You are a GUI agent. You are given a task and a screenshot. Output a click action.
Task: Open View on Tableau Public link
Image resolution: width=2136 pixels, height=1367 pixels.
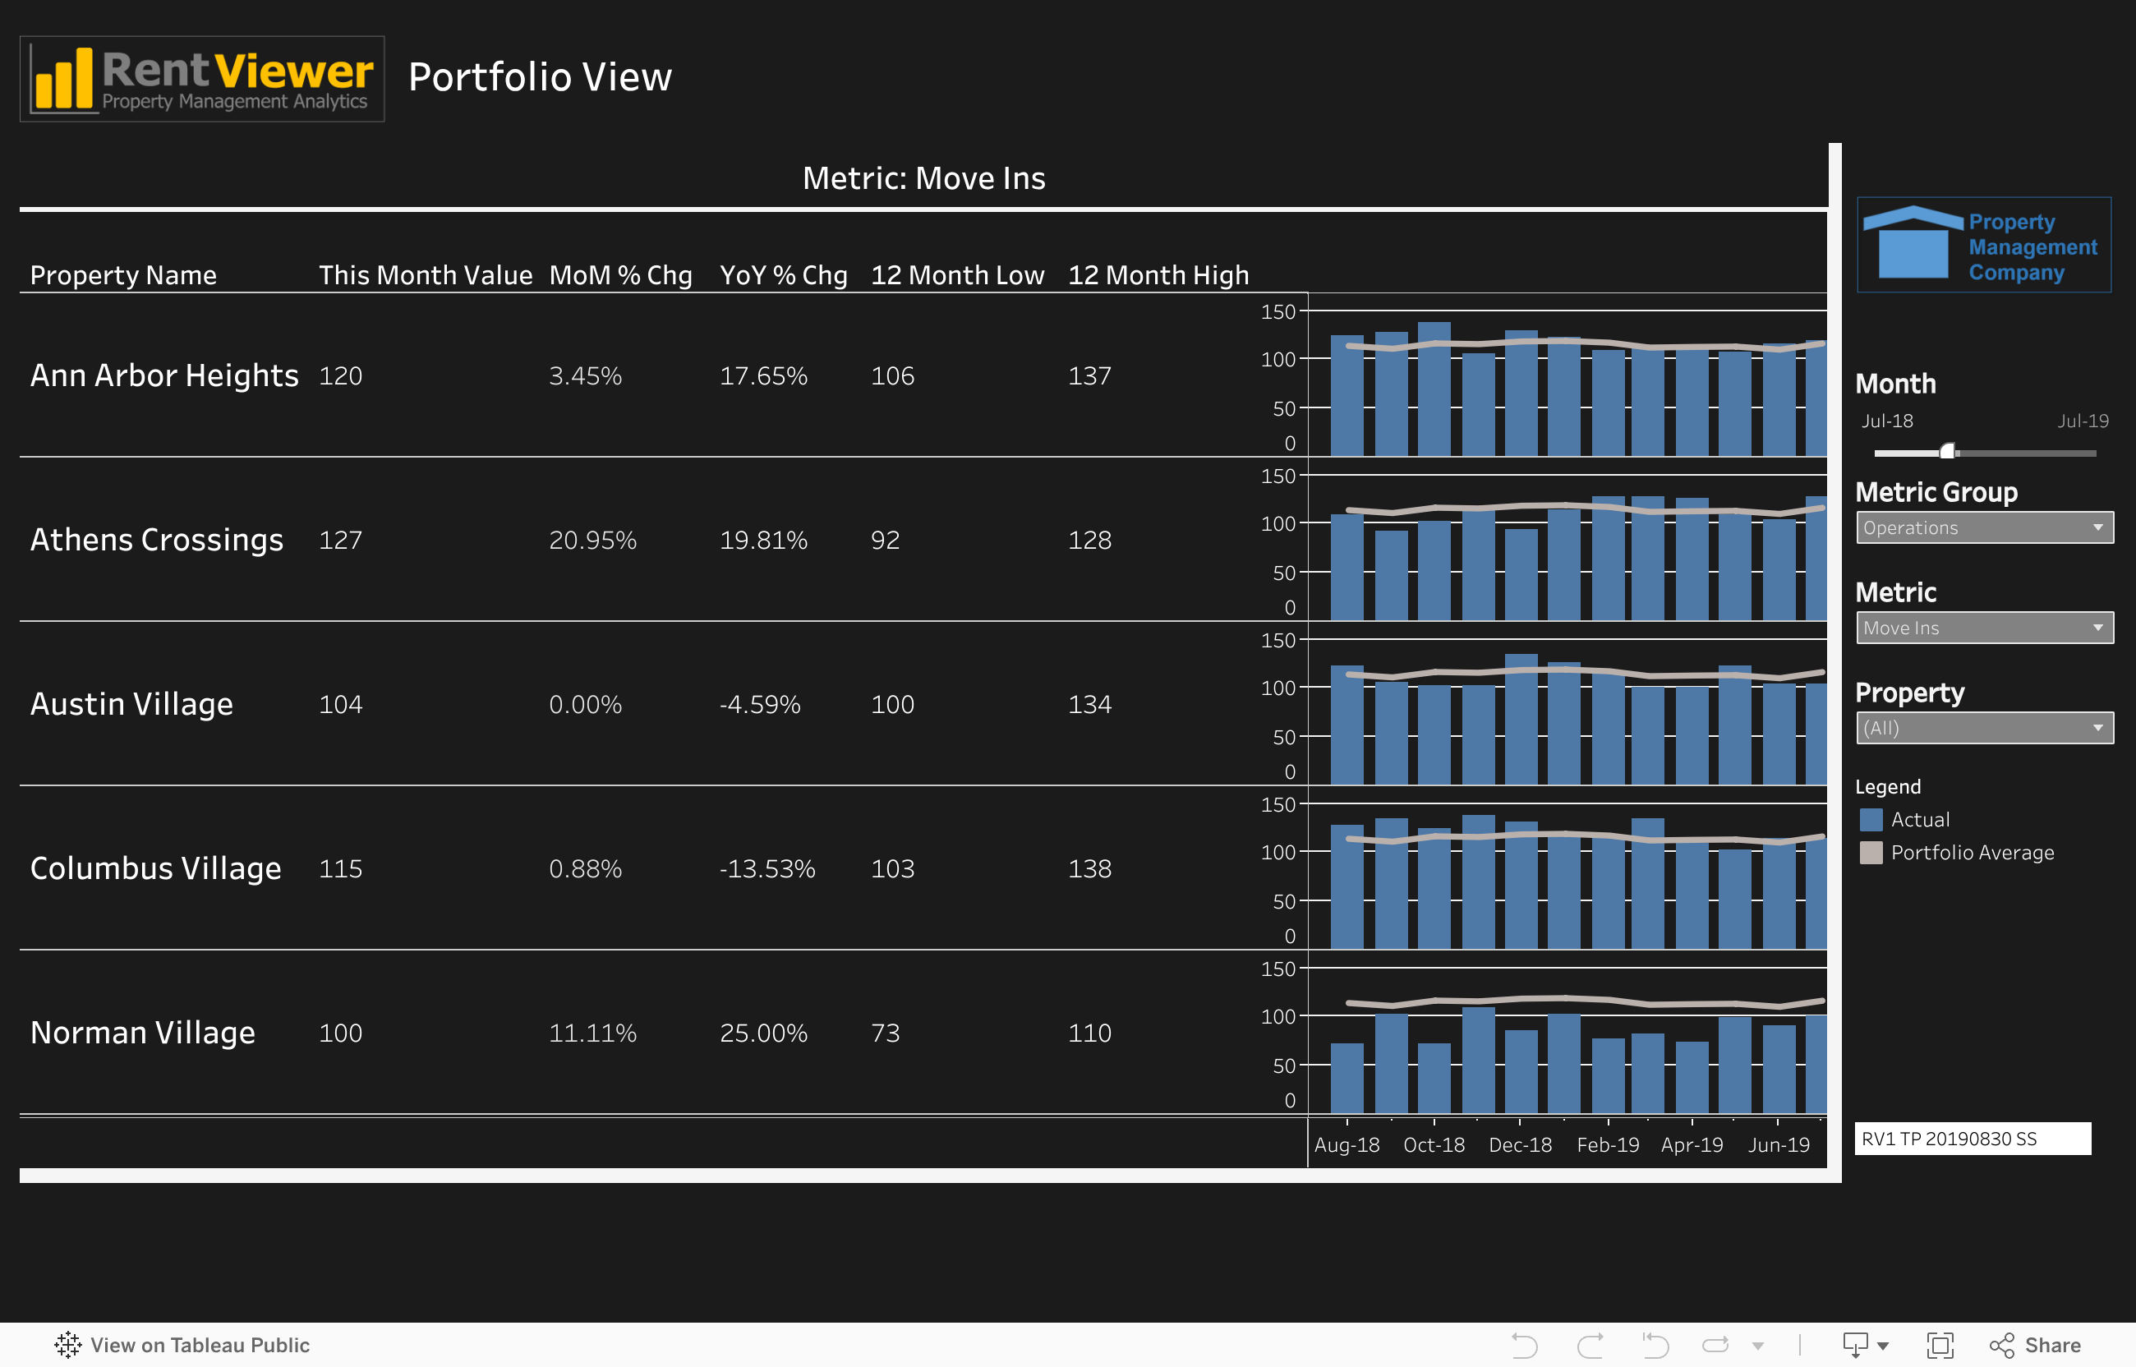tap(200, 1345)
